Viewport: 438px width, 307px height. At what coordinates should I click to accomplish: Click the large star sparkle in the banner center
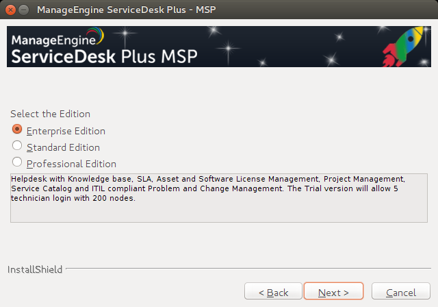coord(228,49)
